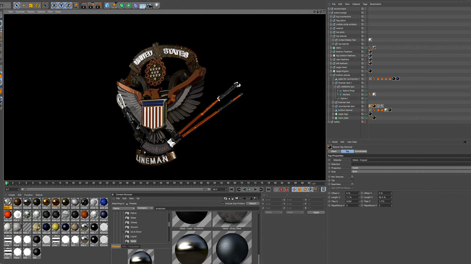Expand the top connectors object
Viewport: 471px width, 264px height.
click(x=331, y=16)
